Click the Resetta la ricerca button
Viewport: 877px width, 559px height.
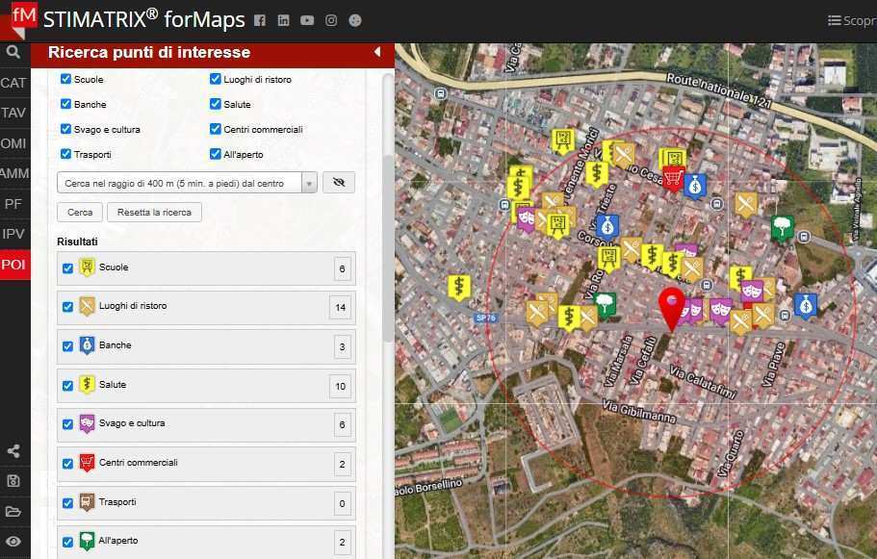[154, 212]
